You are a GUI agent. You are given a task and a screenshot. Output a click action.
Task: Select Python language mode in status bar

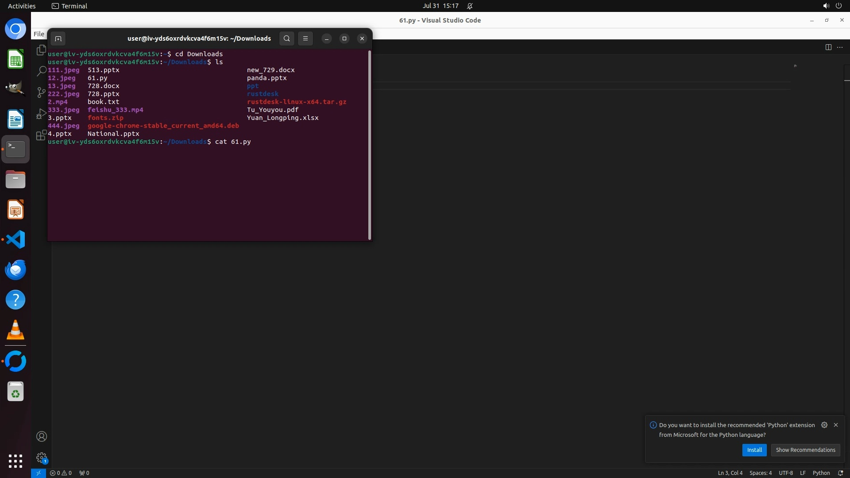click(x=821, y=473)
